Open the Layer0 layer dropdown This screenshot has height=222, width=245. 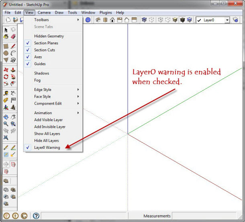click(x=227, y=20)
